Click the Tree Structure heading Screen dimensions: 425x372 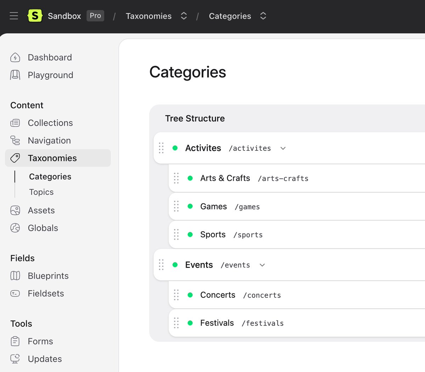tap(195, 118)
